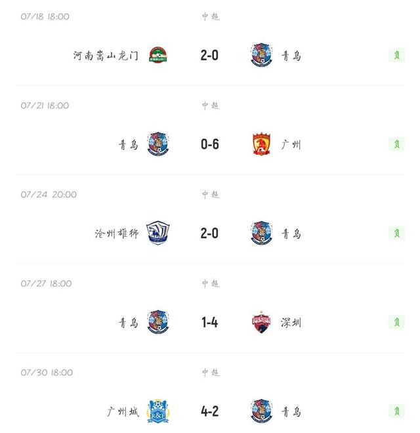Open the 0-6 score match details
This screenshot has height=433, width=420.
pos(210,144)
